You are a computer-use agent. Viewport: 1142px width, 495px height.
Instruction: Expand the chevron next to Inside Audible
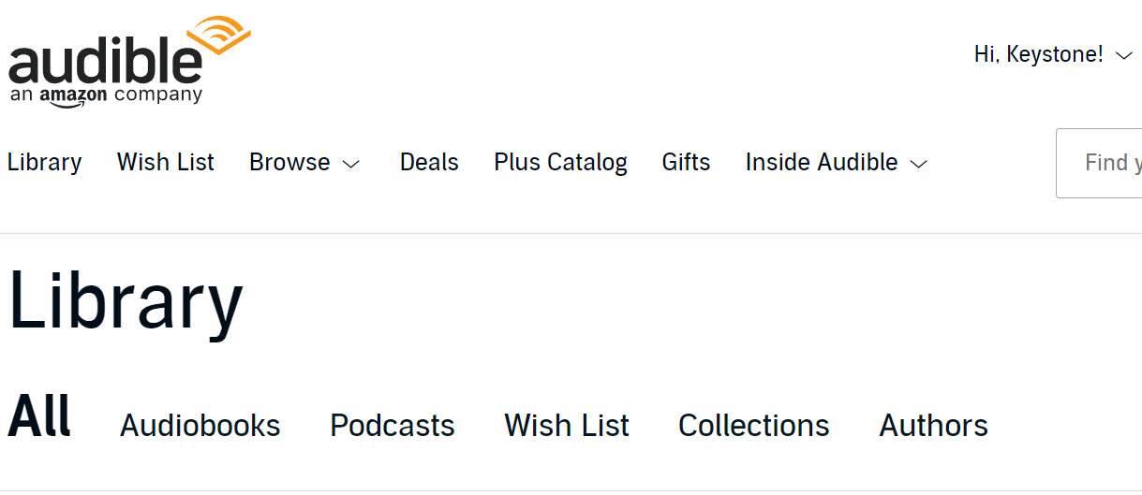[919, 164]
